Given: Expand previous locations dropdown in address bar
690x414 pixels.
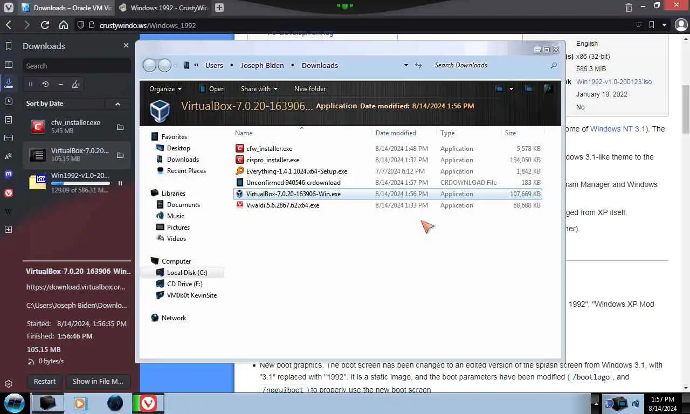Looking at the screenshot, I should (406, 65).
